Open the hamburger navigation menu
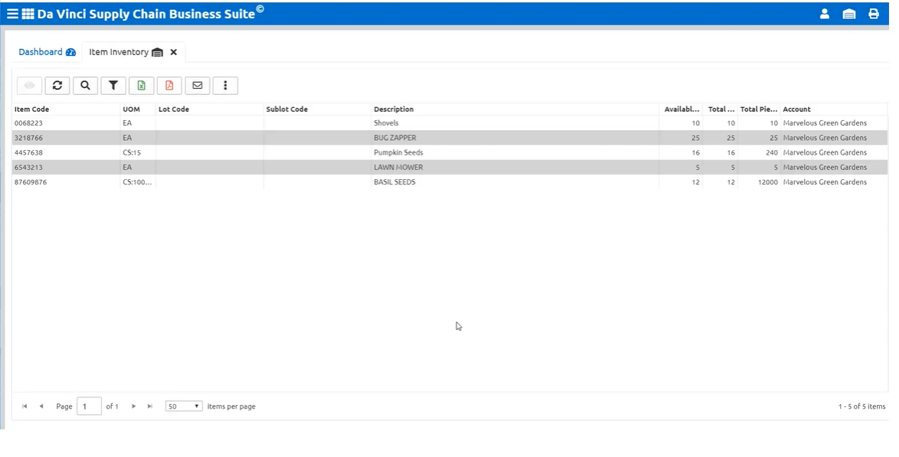 click(x=12, y=14)
